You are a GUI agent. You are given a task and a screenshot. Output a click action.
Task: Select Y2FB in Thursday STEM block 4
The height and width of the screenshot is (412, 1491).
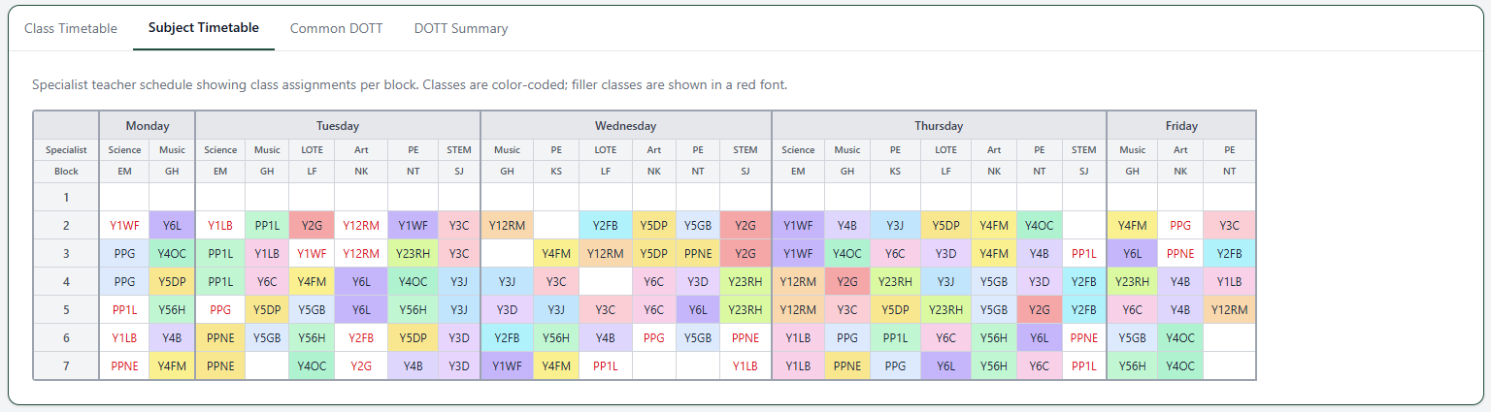tap(1084, 282)
